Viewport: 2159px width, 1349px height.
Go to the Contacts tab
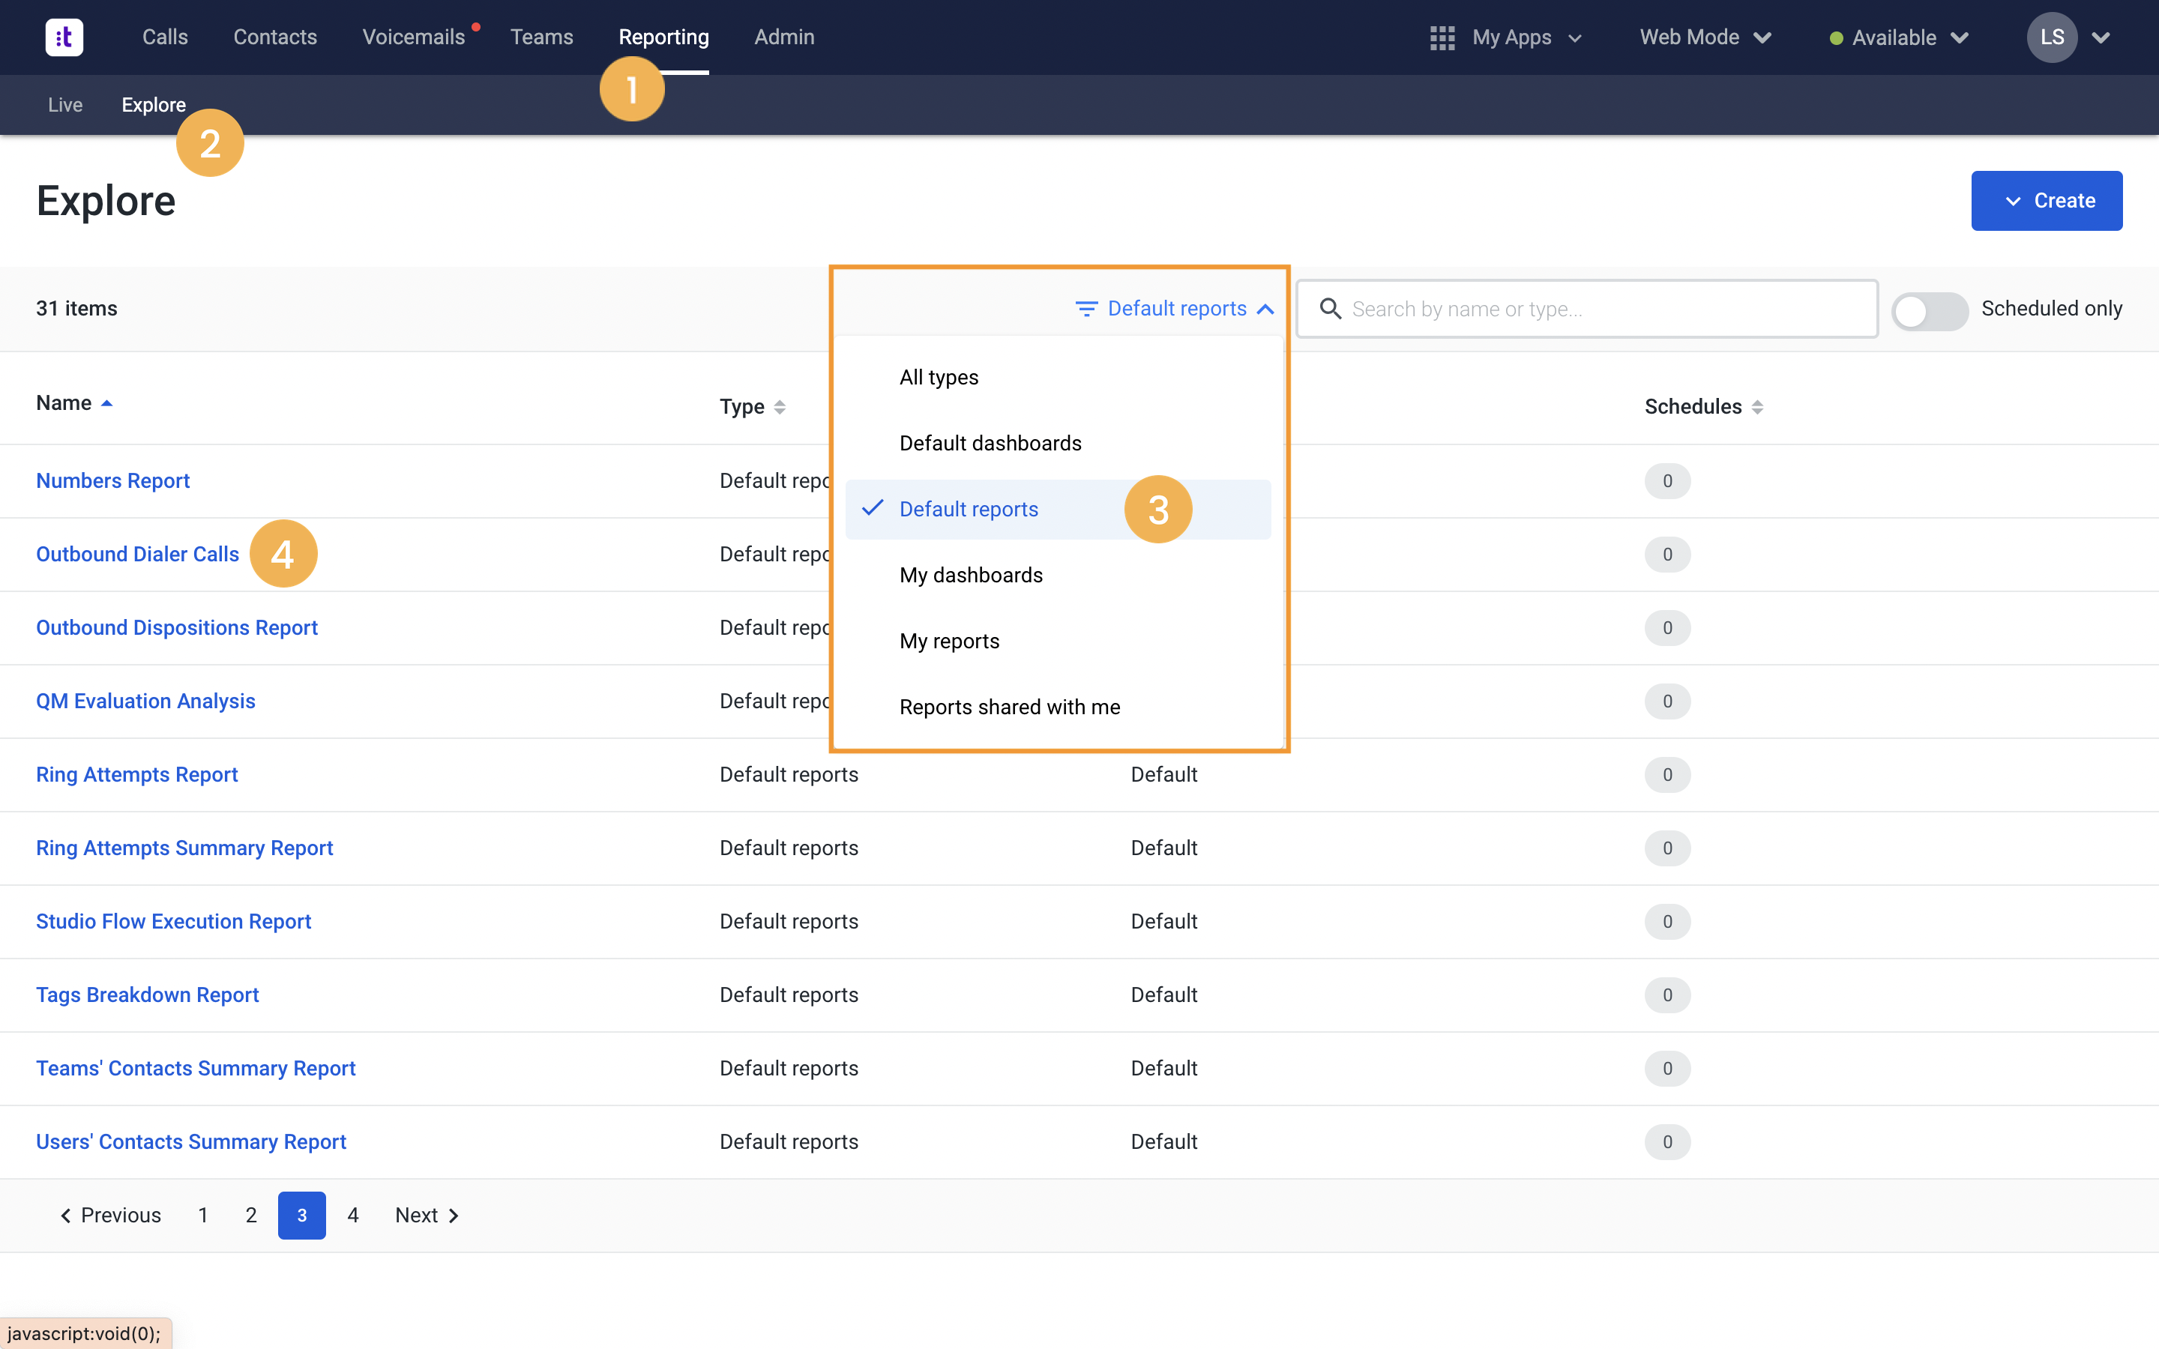[x=275, y=37]
